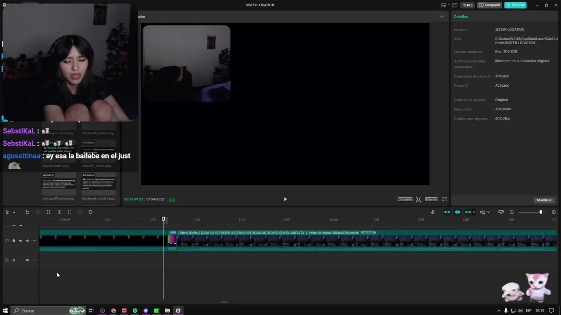The image size is (561, 315).
Task: Open File Explorer from the taskbar
Action: [x=167, y=311]
